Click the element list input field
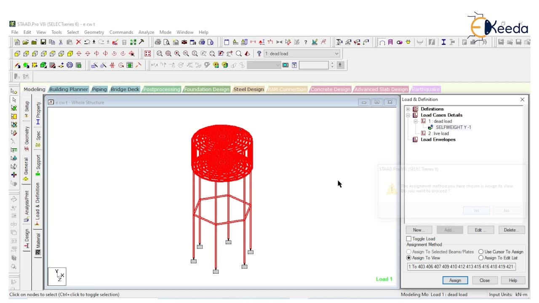 (x=461, y=267)
